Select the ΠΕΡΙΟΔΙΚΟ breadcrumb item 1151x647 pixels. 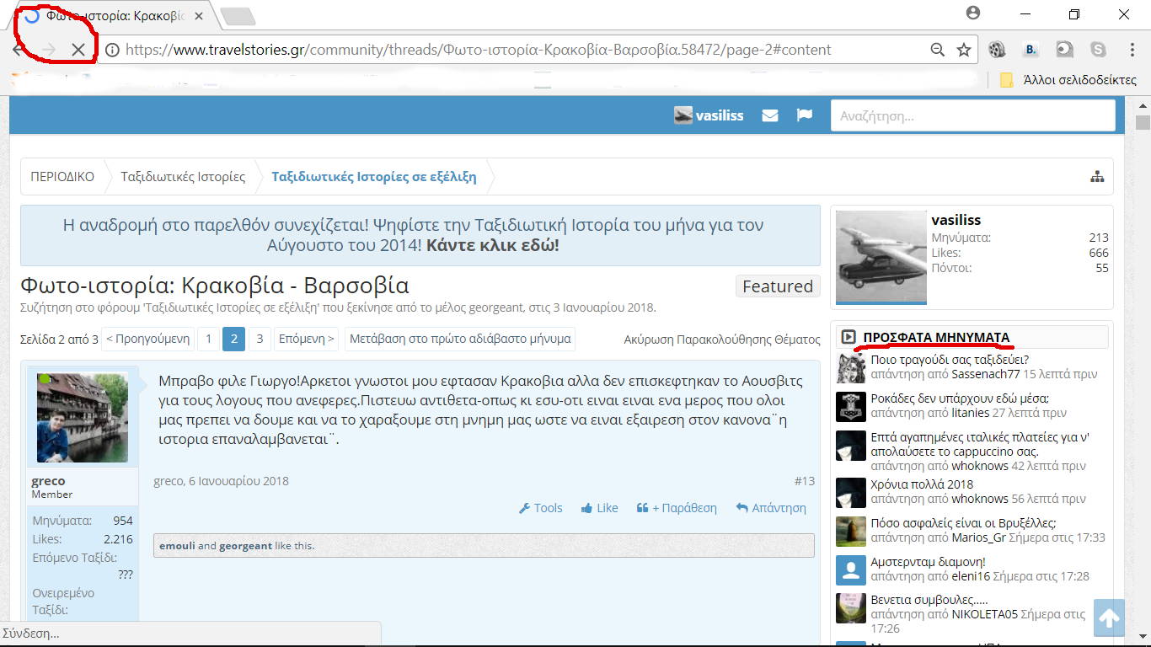coord(62,177)
